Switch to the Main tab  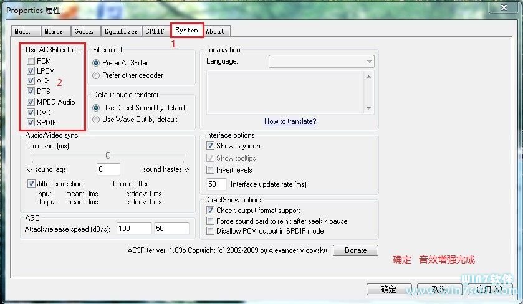(x=26, y=31)
